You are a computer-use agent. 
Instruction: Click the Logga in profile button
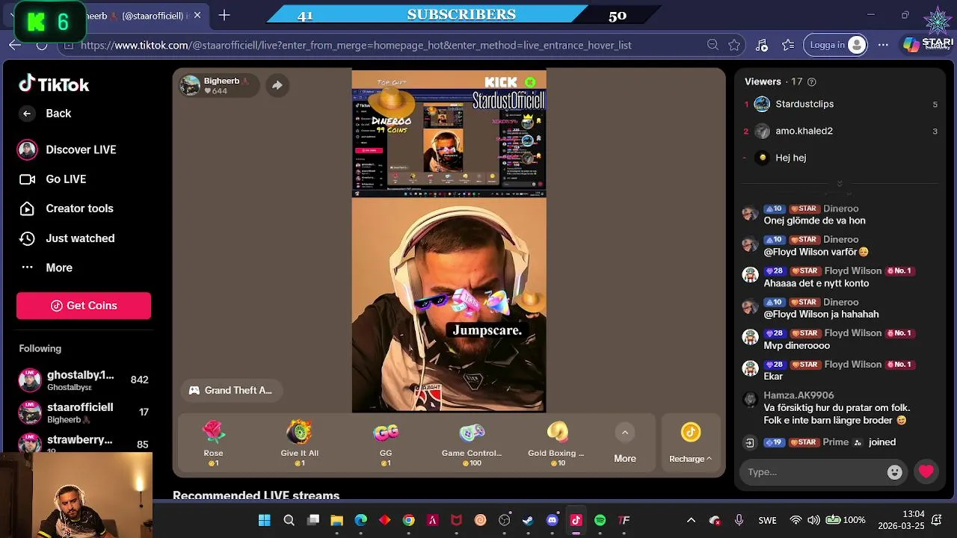coord(837,45)
